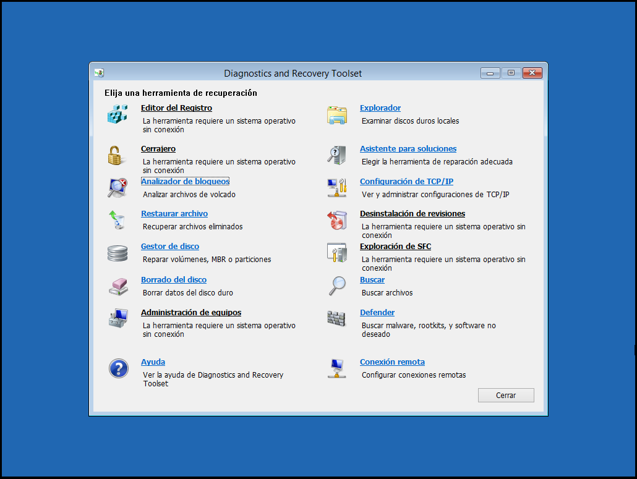Minimize the Diagnostics and Recovery Toolset window

point(490,73)
